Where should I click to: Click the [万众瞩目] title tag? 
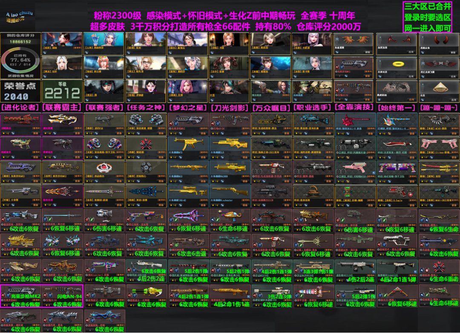coord(271,108)
